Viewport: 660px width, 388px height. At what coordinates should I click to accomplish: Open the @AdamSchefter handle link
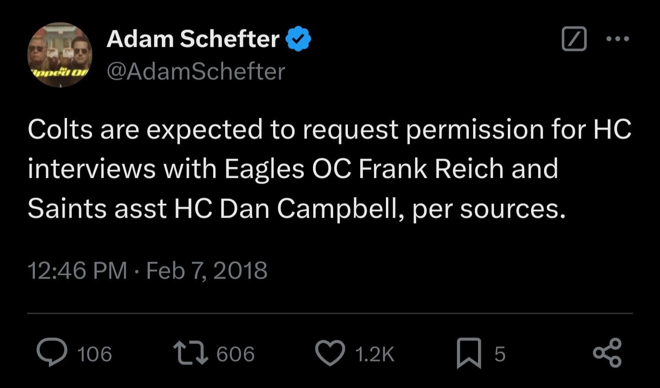pos(196,71)
